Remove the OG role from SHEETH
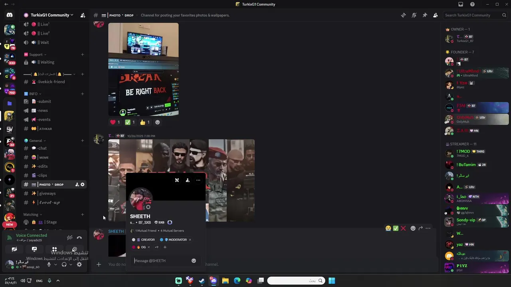This screenshot has width=511, height=287. coord(149,247)
